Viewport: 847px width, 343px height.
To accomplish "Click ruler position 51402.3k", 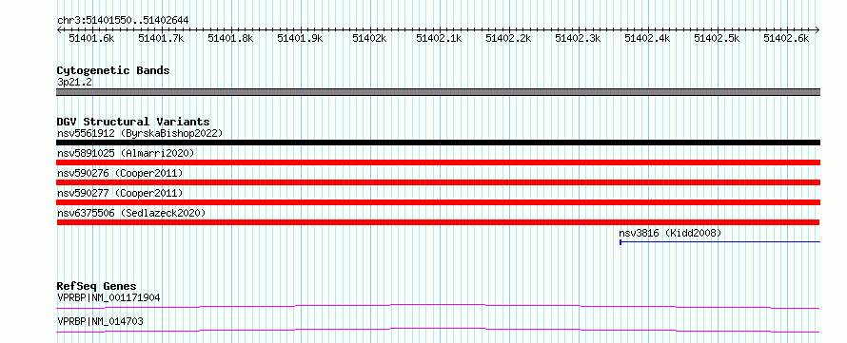I will click(x=578, y=38).
